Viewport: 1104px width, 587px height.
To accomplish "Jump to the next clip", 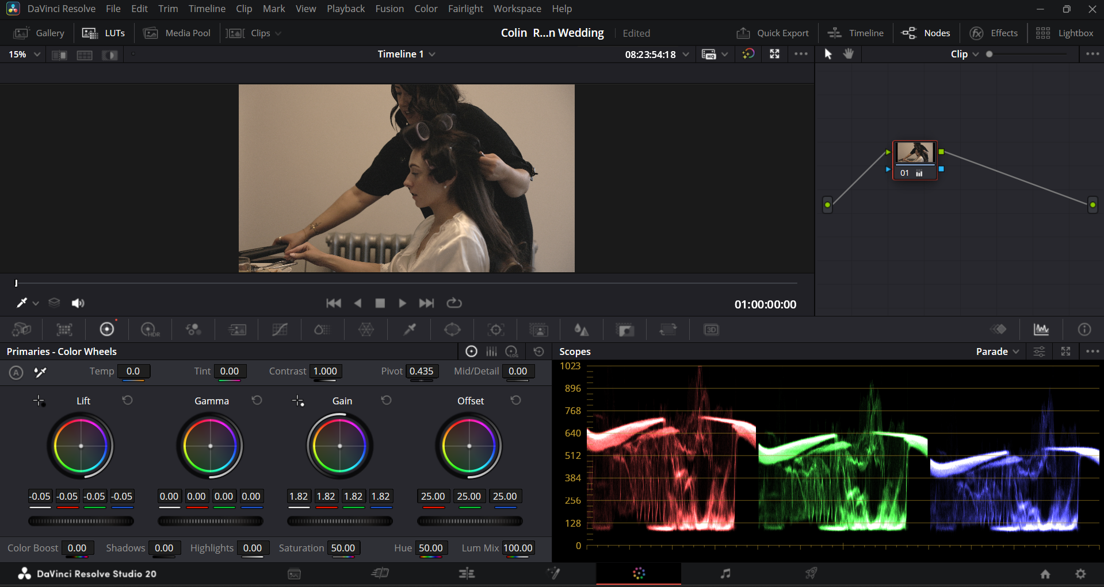I will coord(426,303).
